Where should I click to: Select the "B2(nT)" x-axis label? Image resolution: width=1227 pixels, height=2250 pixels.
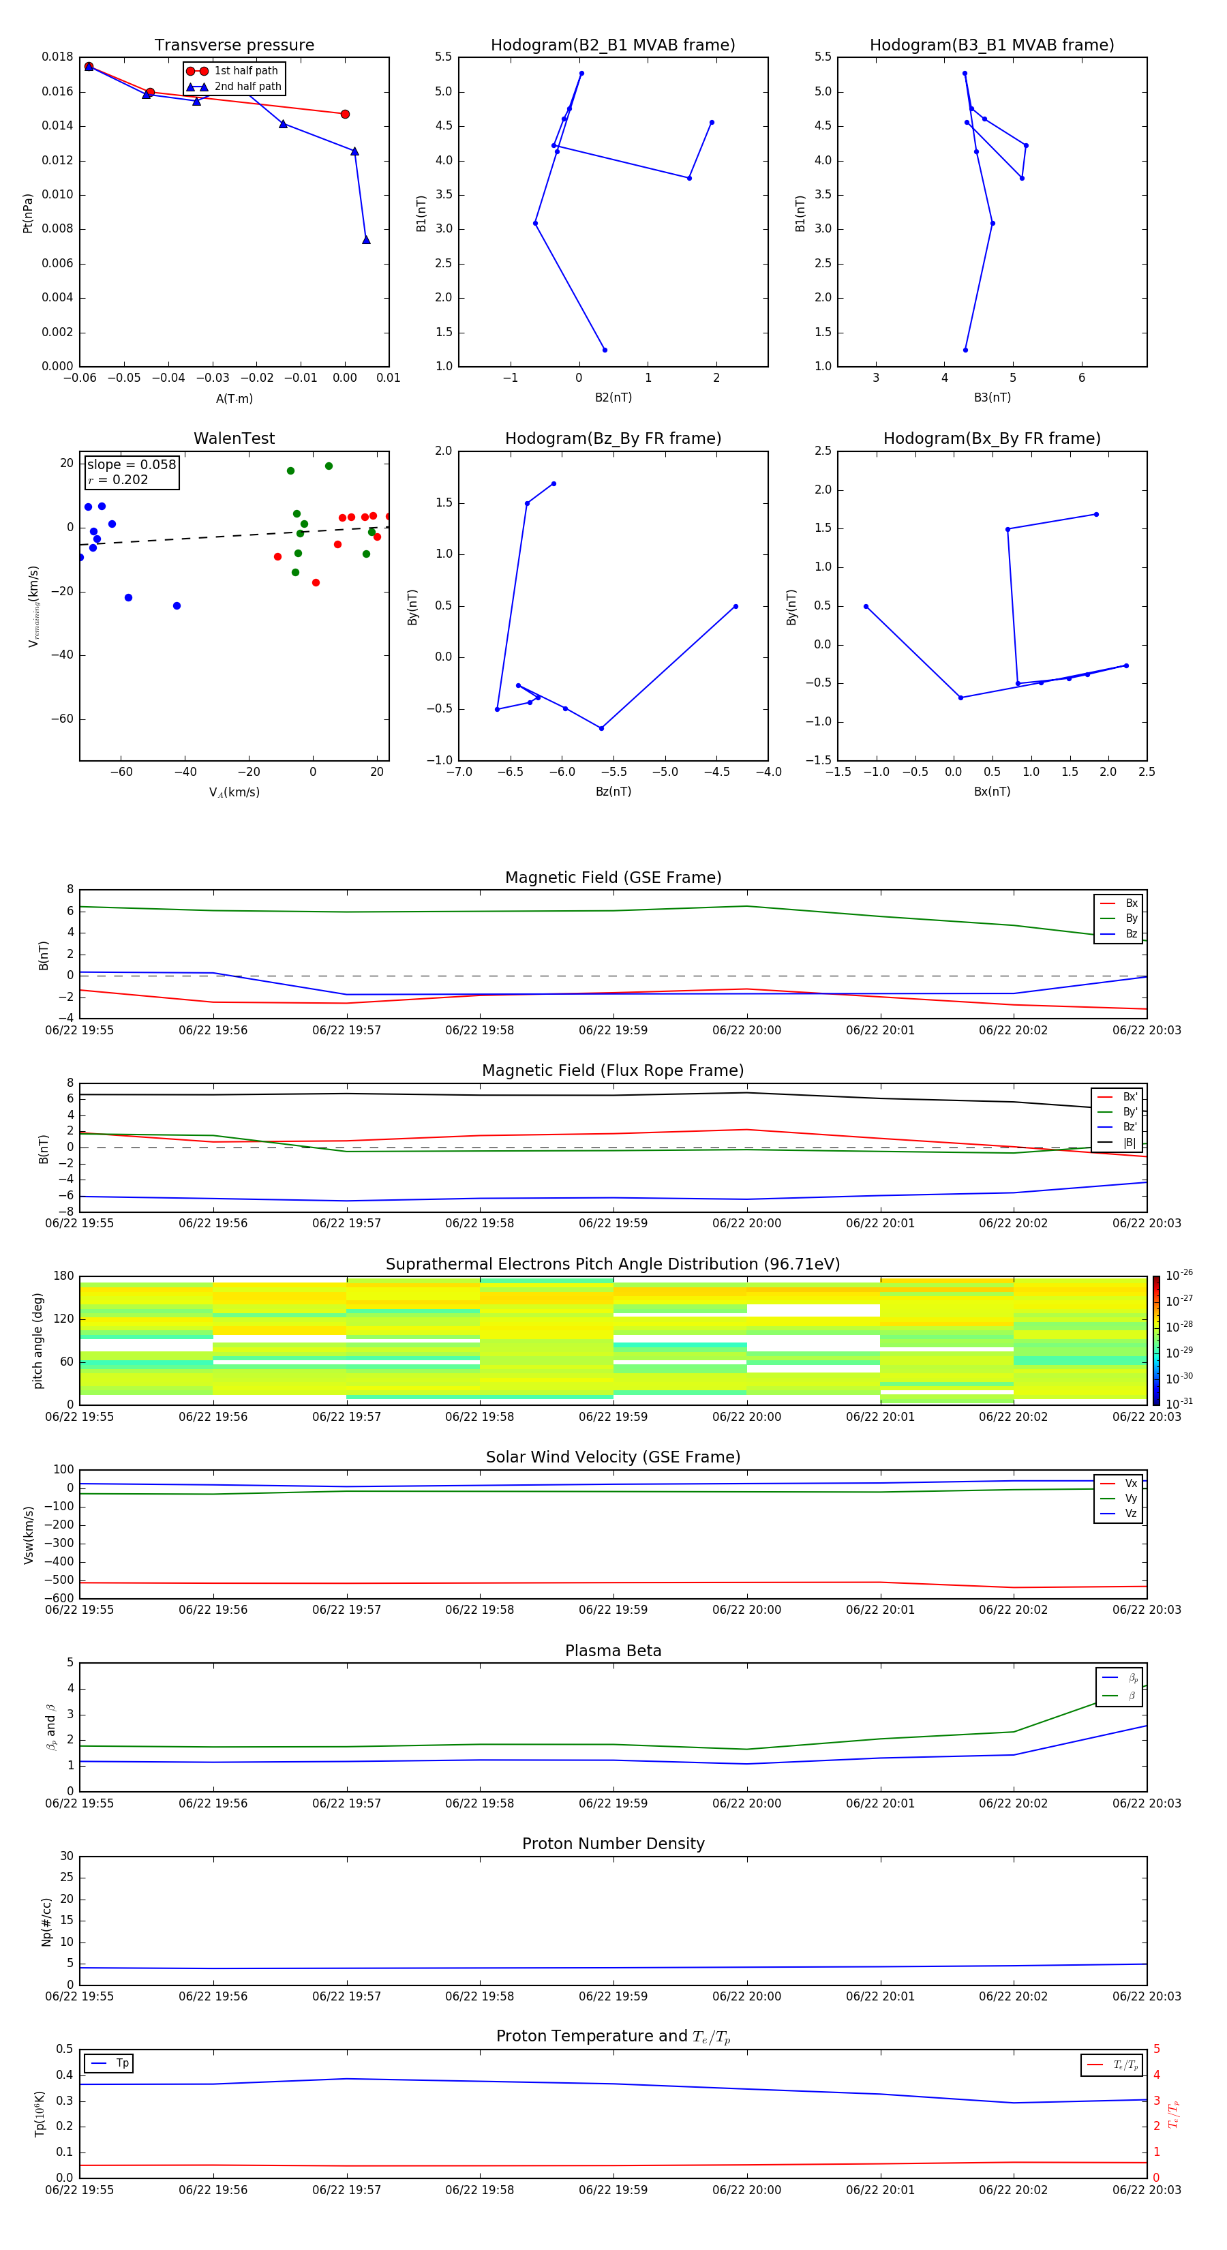(613, 398)
